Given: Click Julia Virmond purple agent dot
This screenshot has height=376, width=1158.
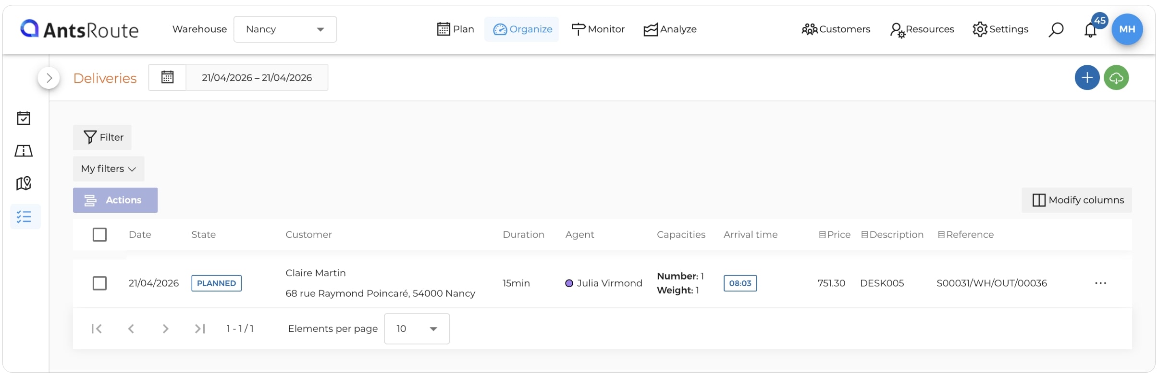Looking at the screenshot, I should coord(569,283).
